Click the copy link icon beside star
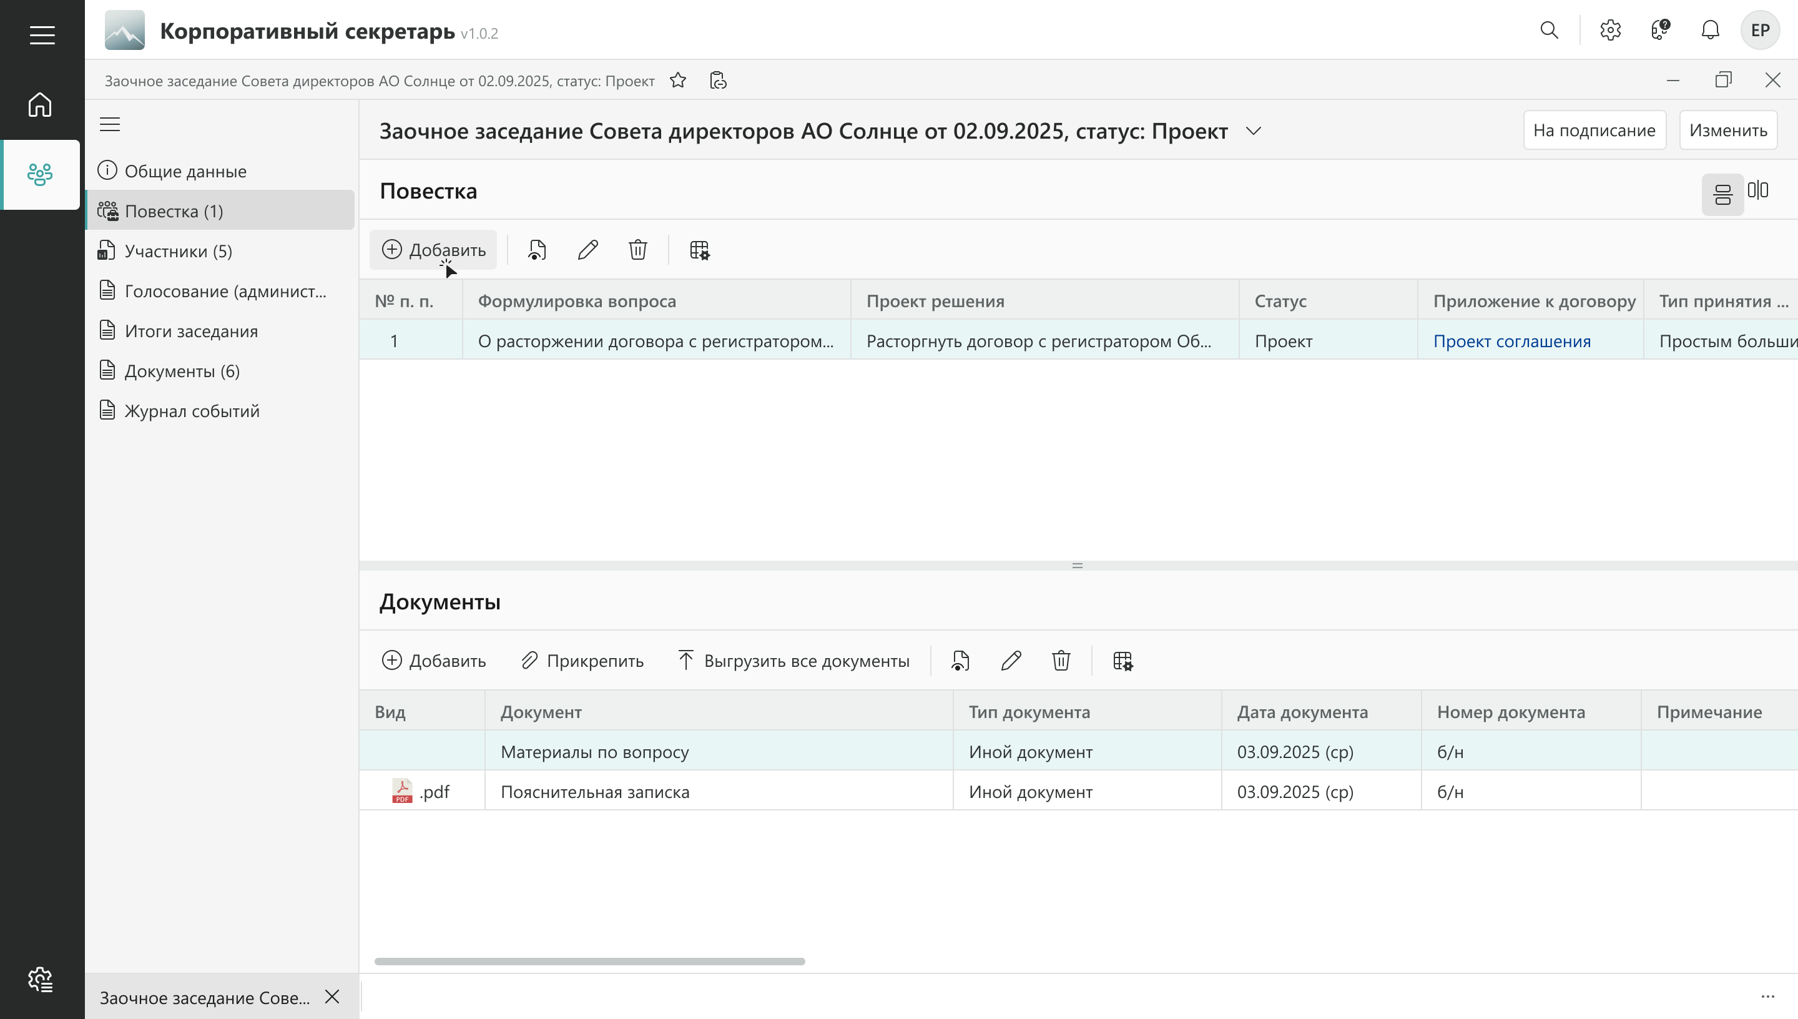 point(718,81)
